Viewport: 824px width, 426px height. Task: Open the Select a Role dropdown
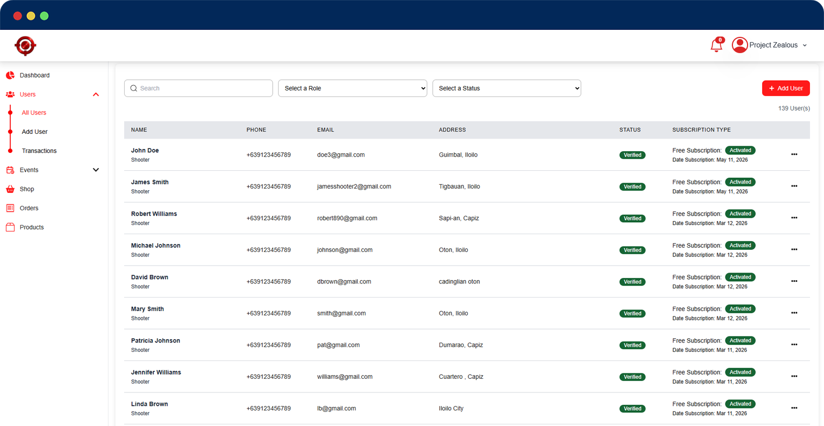pos(352,88)
